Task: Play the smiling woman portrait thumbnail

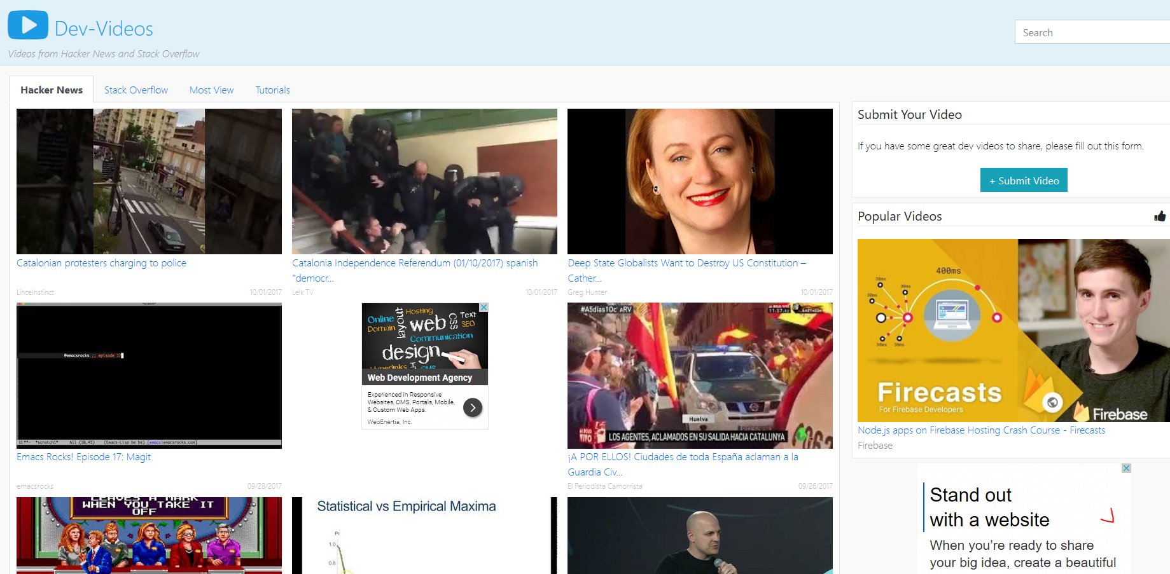Action: [x=700, y=181]
